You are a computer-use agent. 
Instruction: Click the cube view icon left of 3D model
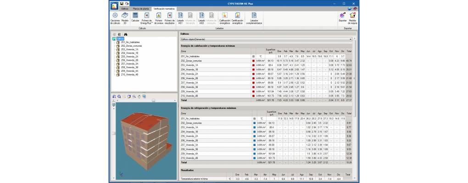114,105
